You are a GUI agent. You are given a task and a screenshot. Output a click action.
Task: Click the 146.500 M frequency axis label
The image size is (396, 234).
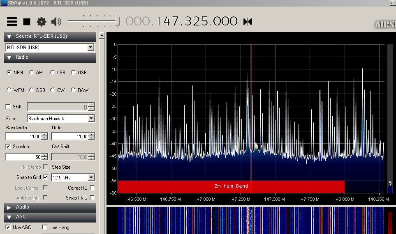click(x=136, y=199)
